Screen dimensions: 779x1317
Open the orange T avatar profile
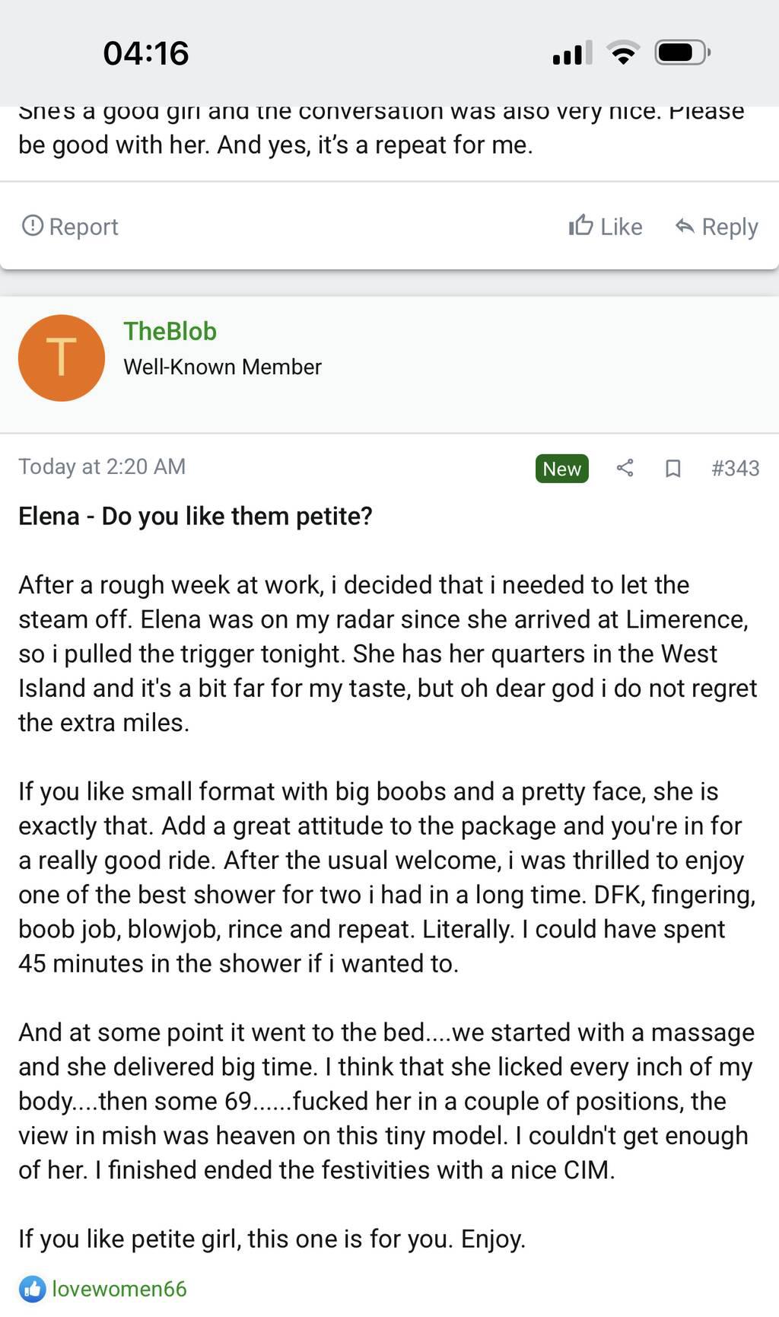pos(62,358)
